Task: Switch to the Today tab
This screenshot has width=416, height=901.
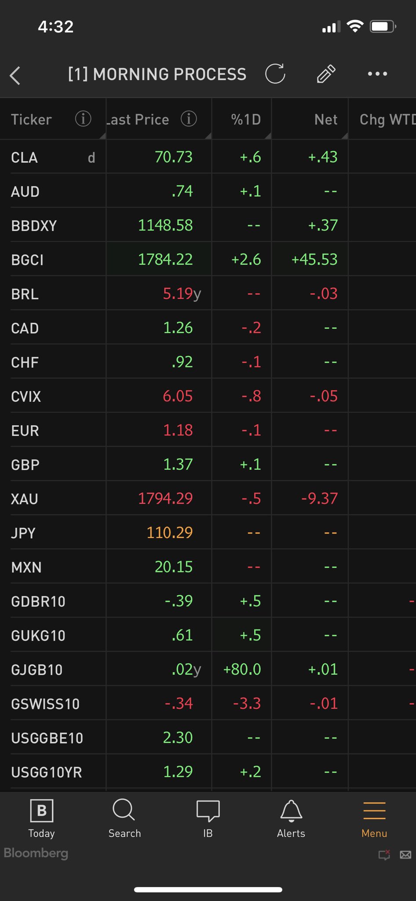Action: click(42, 818)
